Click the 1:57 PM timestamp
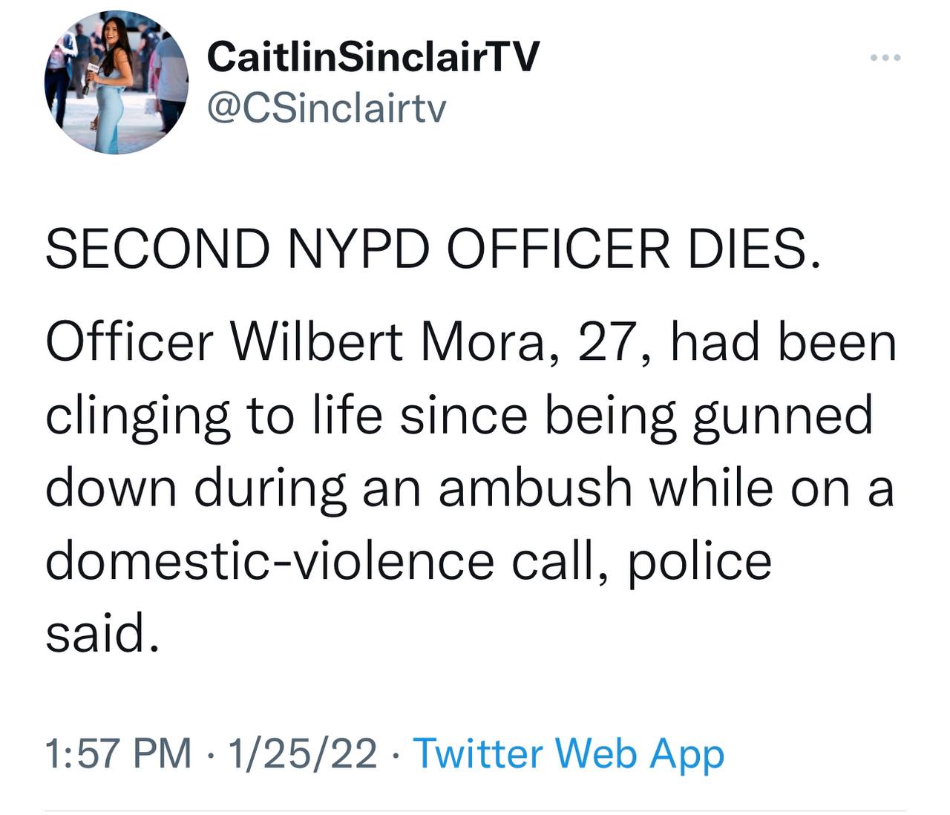950x815 pixels. coord(118,753)
